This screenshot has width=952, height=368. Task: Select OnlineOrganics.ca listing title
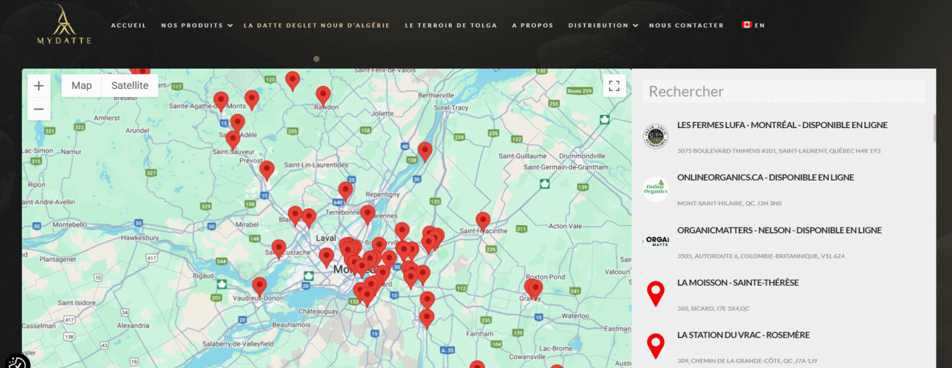pyautogui.click(x=765, y=178)
